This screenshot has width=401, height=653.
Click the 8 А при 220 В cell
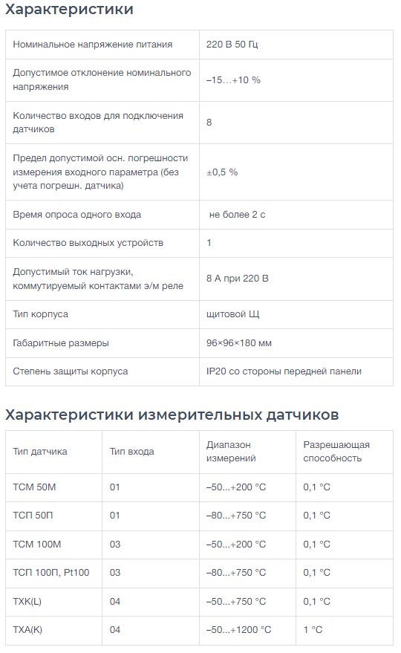click(x=296, y=279)
